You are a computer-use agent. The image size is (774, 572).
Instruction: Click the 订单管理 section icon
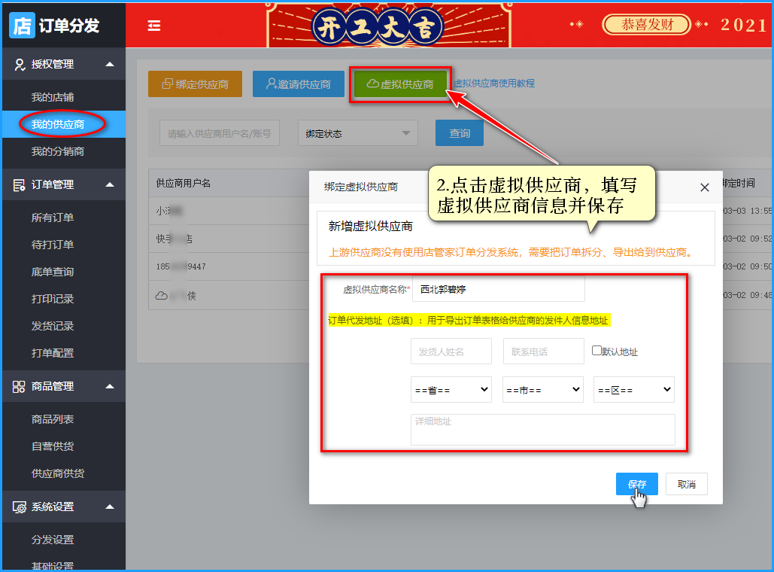[x=20, y=185]
